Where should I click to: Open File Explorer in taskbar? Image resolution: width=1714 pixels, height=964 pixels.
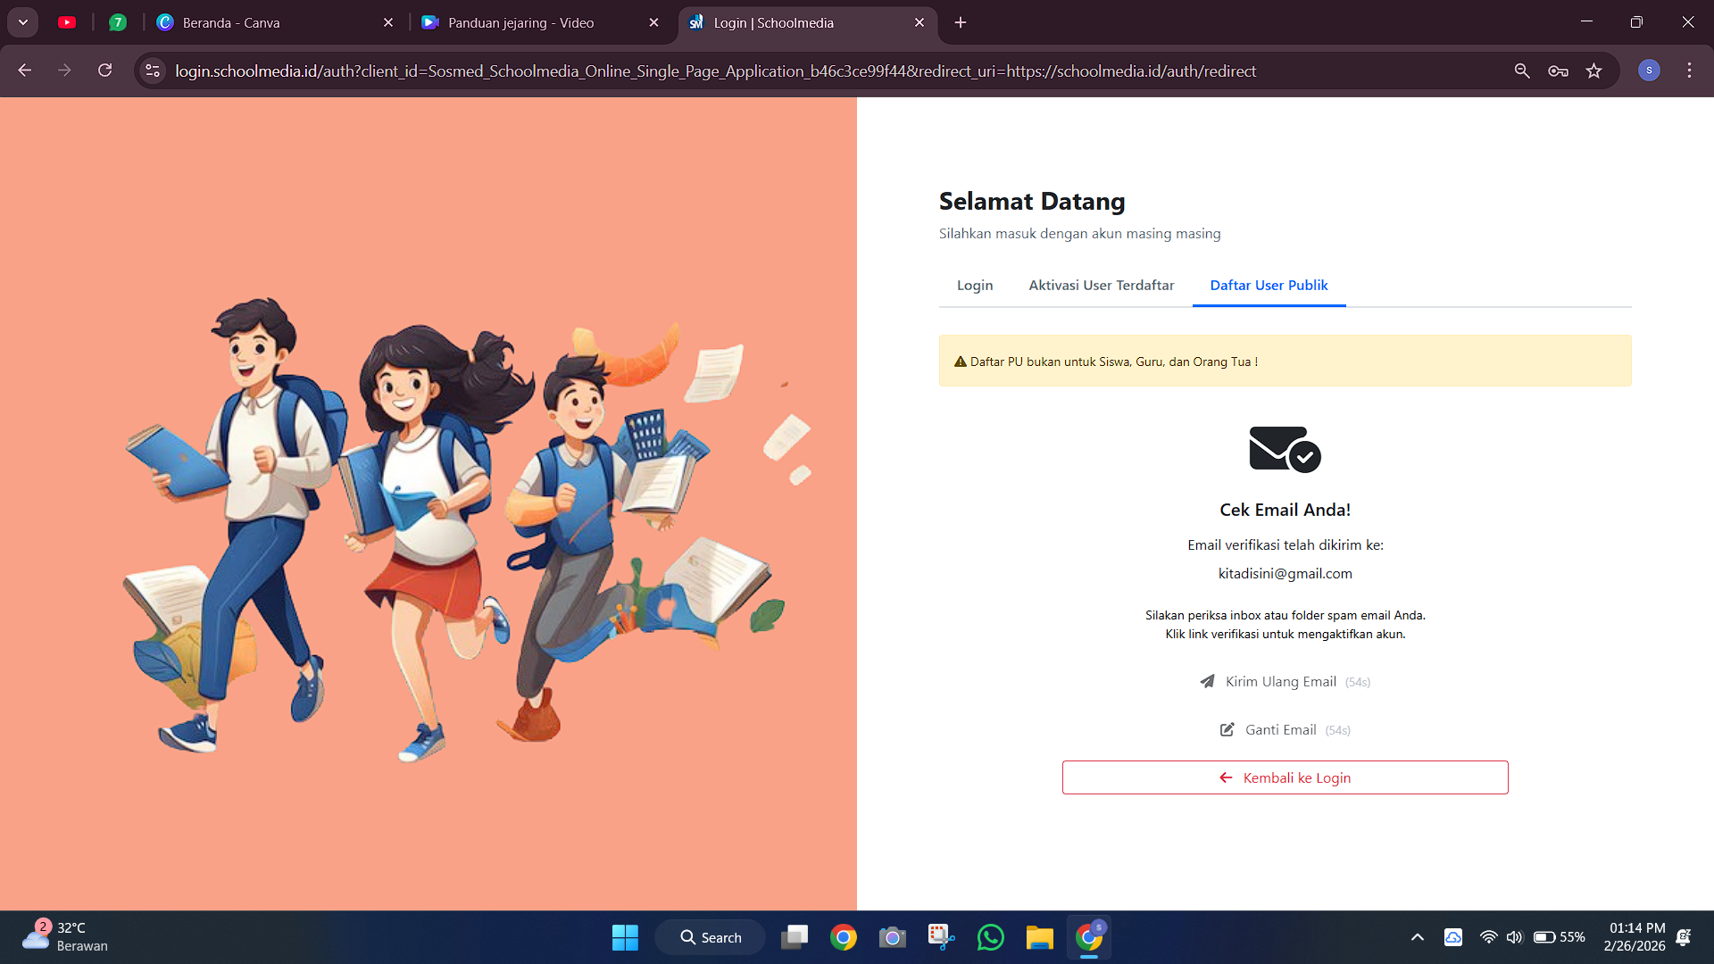[x=1039, y=937]
